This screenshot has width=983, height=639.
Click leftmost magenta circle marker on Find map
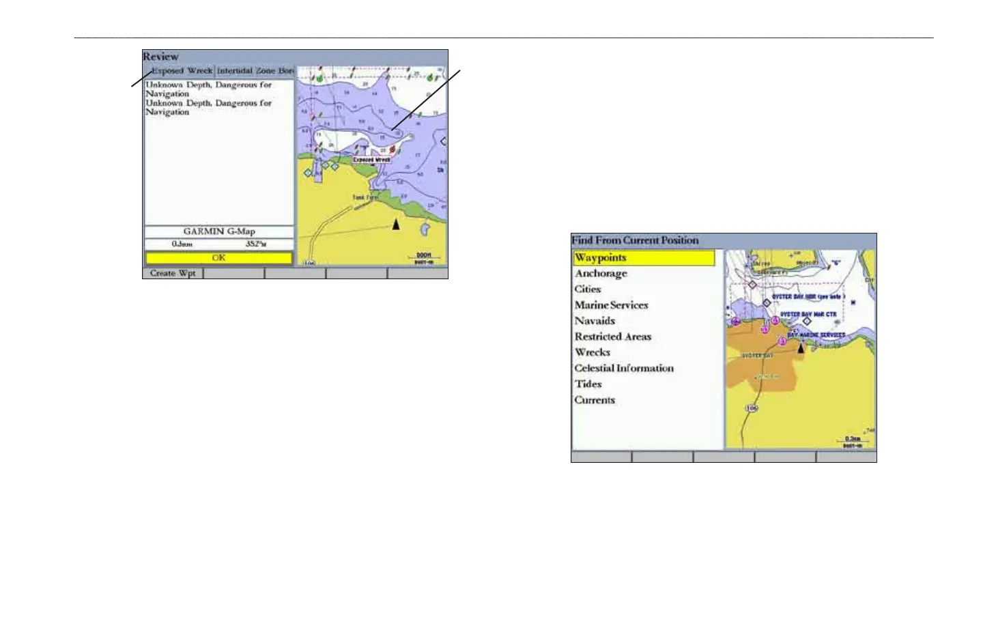click(x=735, y=322)
